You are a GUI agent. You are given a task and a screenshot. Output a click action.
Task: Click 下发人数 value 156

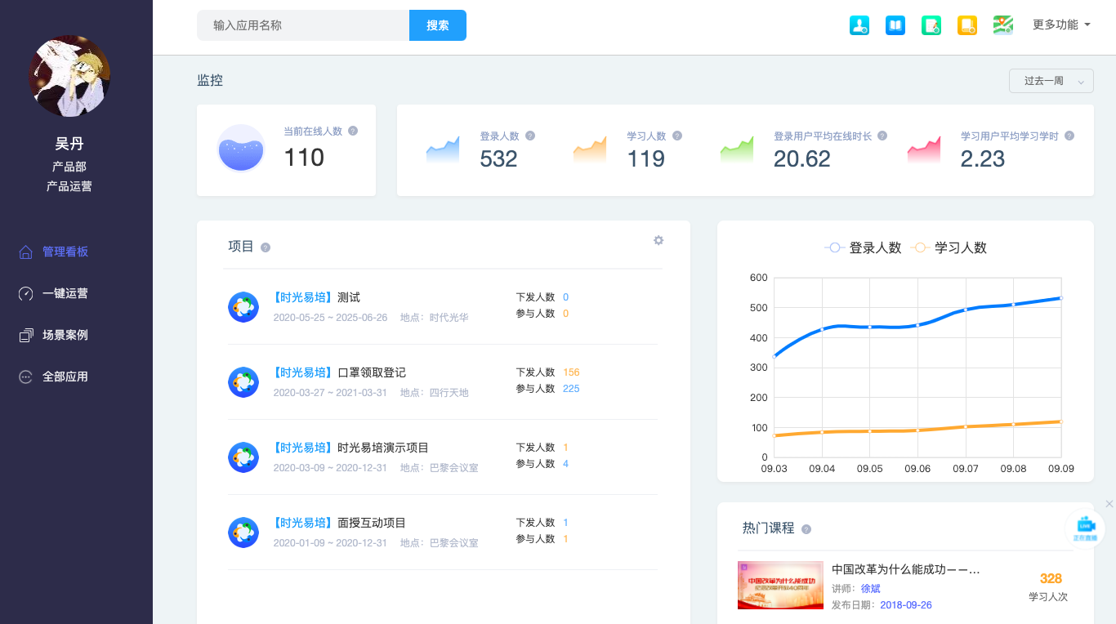571,372
